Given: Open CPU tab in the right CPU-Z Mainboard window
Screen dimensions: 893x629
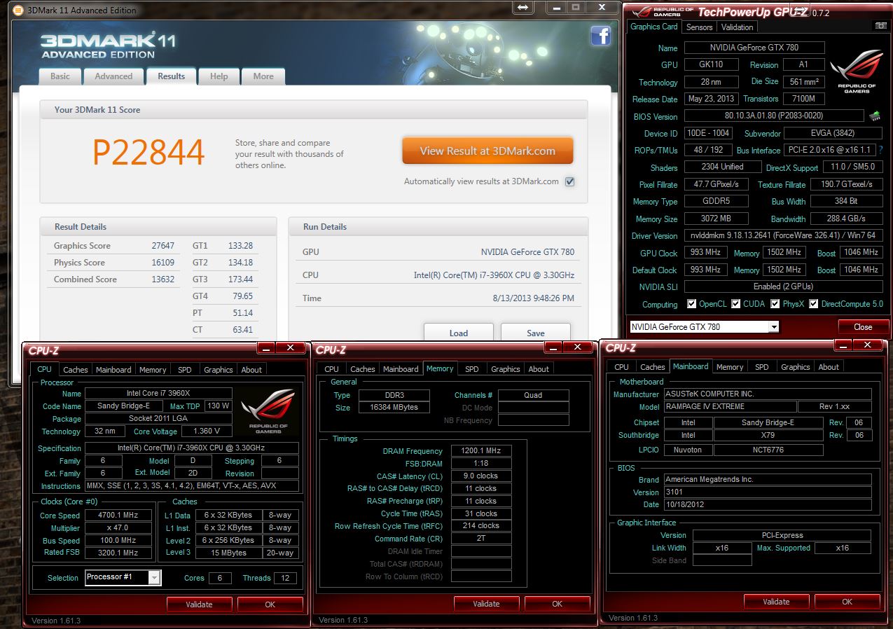Looking at the screenshot, I should pos(621,367).
